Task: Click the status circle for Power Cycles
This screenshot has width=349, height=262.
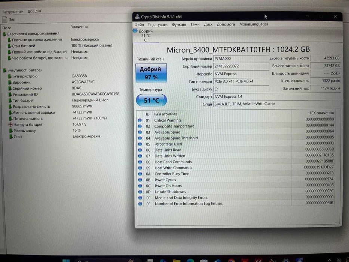Action: tap(140, 180)
